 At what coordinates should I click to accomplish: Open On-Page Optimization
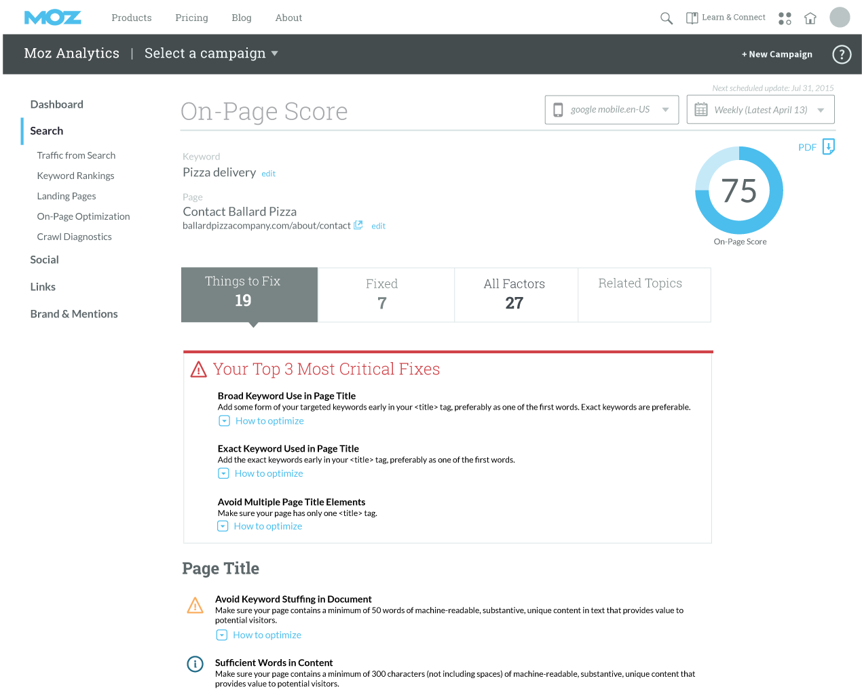tap(83, 216)
